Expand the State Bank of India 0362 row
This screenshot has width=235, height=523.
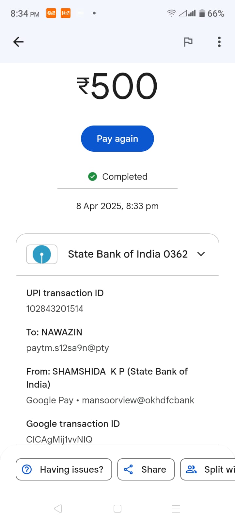(128, 254)
